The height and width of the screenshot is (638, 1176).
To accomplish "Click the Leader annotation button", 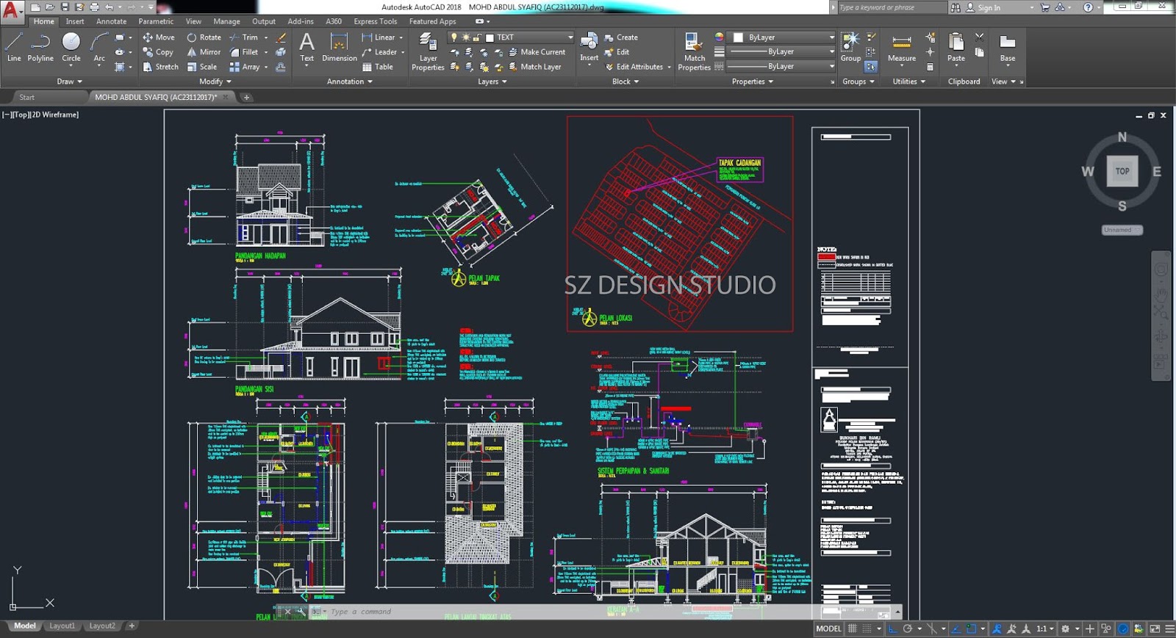I will click(379, 52).
